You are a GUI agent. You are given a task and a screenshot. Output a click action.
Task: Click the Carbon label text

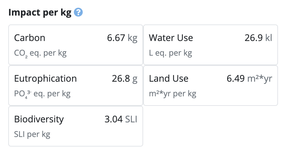tap(30, 38)
